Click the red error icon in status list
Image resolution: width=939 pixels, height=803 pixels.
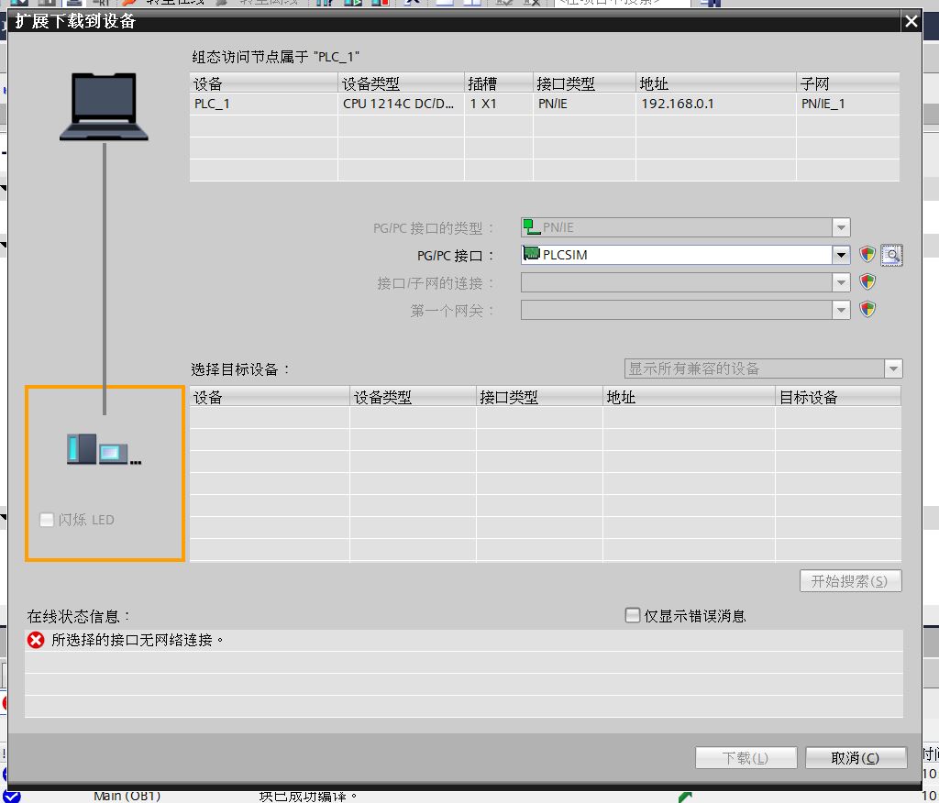[36, 640]
